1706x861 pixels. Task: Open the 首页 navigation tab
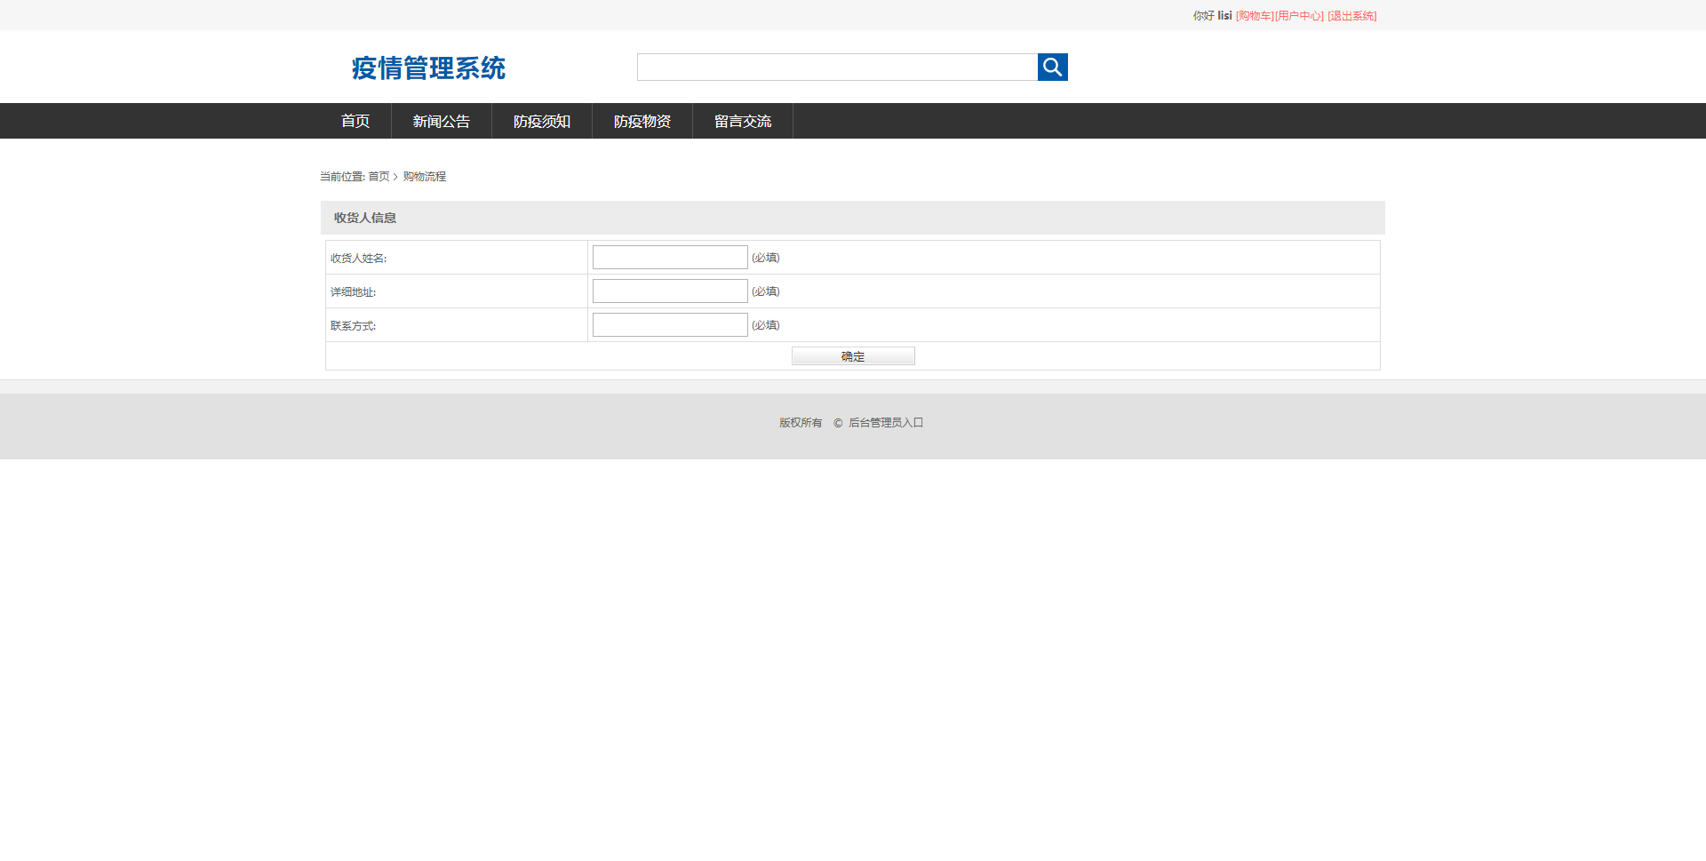tap(355, 121)
